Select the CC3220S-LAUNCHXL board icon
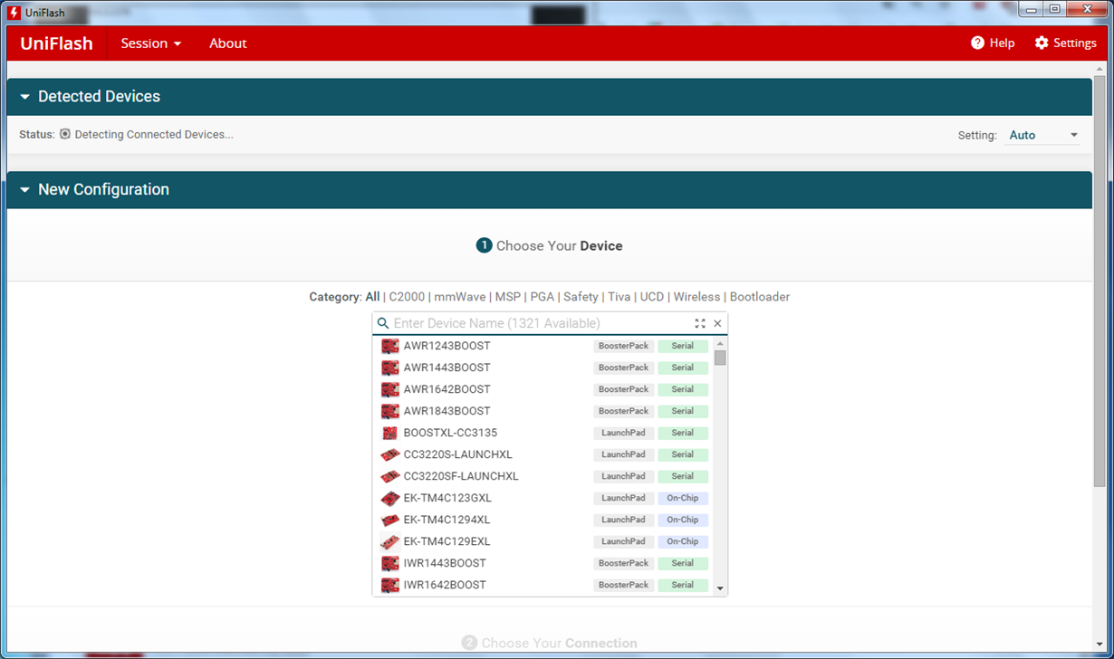The image size is (1114, 659). point(390,454)
